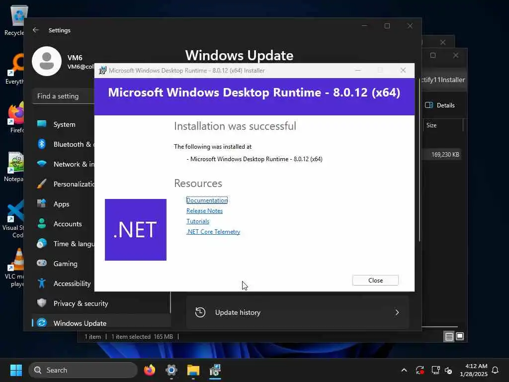
Task: Open Settings from the taskbar
Action: pyautogui.click(x=171, y=370)
